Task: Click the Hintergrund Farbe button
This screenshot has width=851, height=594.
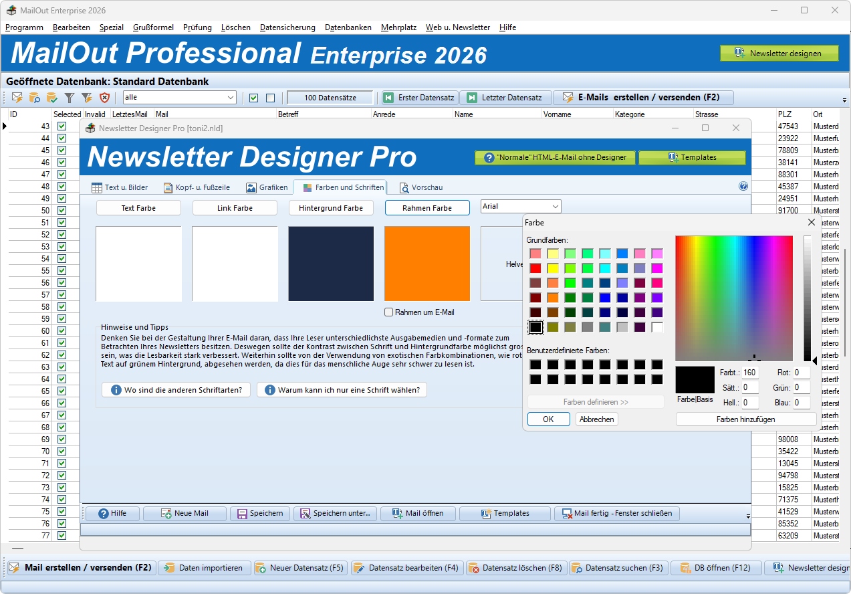Action: pos(331,208)
